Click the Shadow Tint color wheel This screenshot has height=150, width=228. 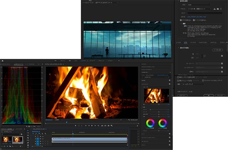click(150, 123)
